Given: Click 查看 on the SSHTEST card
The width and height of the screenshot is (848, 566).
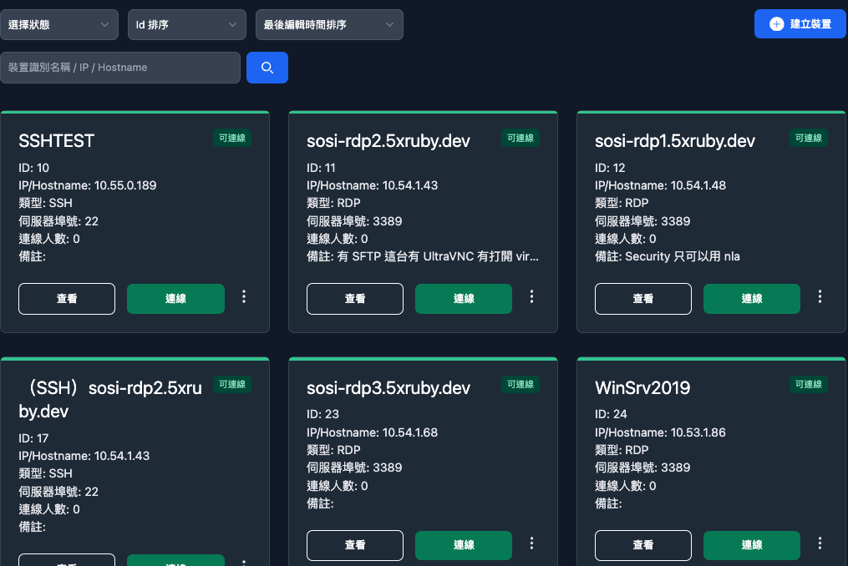Looking at the screenshot, I should [67, 298].
